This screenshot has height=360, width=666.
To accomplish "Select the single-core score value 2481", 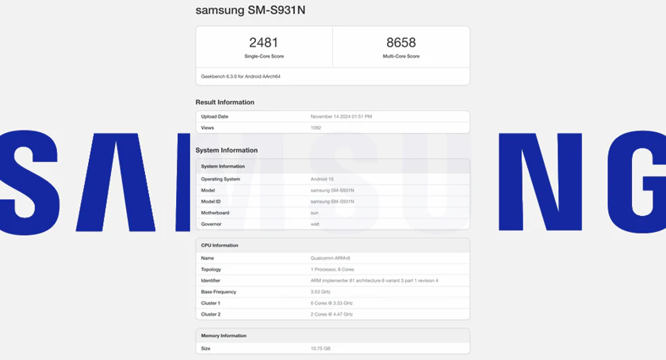I will (264, 43).
